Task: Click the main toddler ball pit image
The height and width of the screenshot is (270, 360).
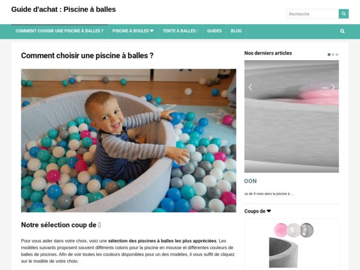Action: (129, 141)
